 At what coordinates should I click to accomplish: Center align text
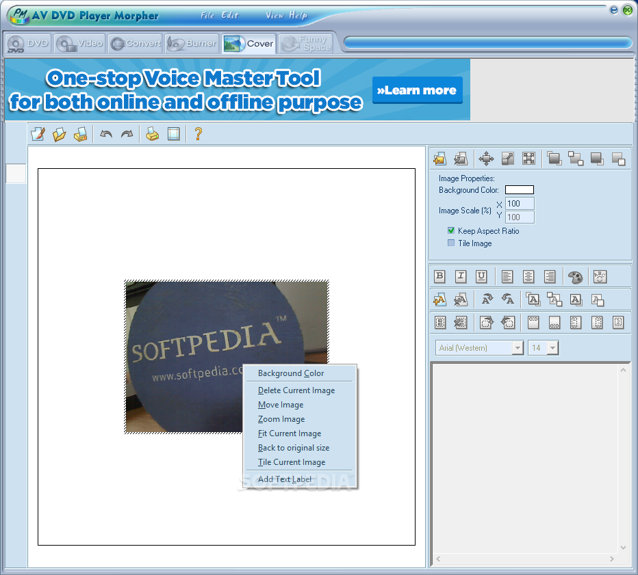[528, 276]
